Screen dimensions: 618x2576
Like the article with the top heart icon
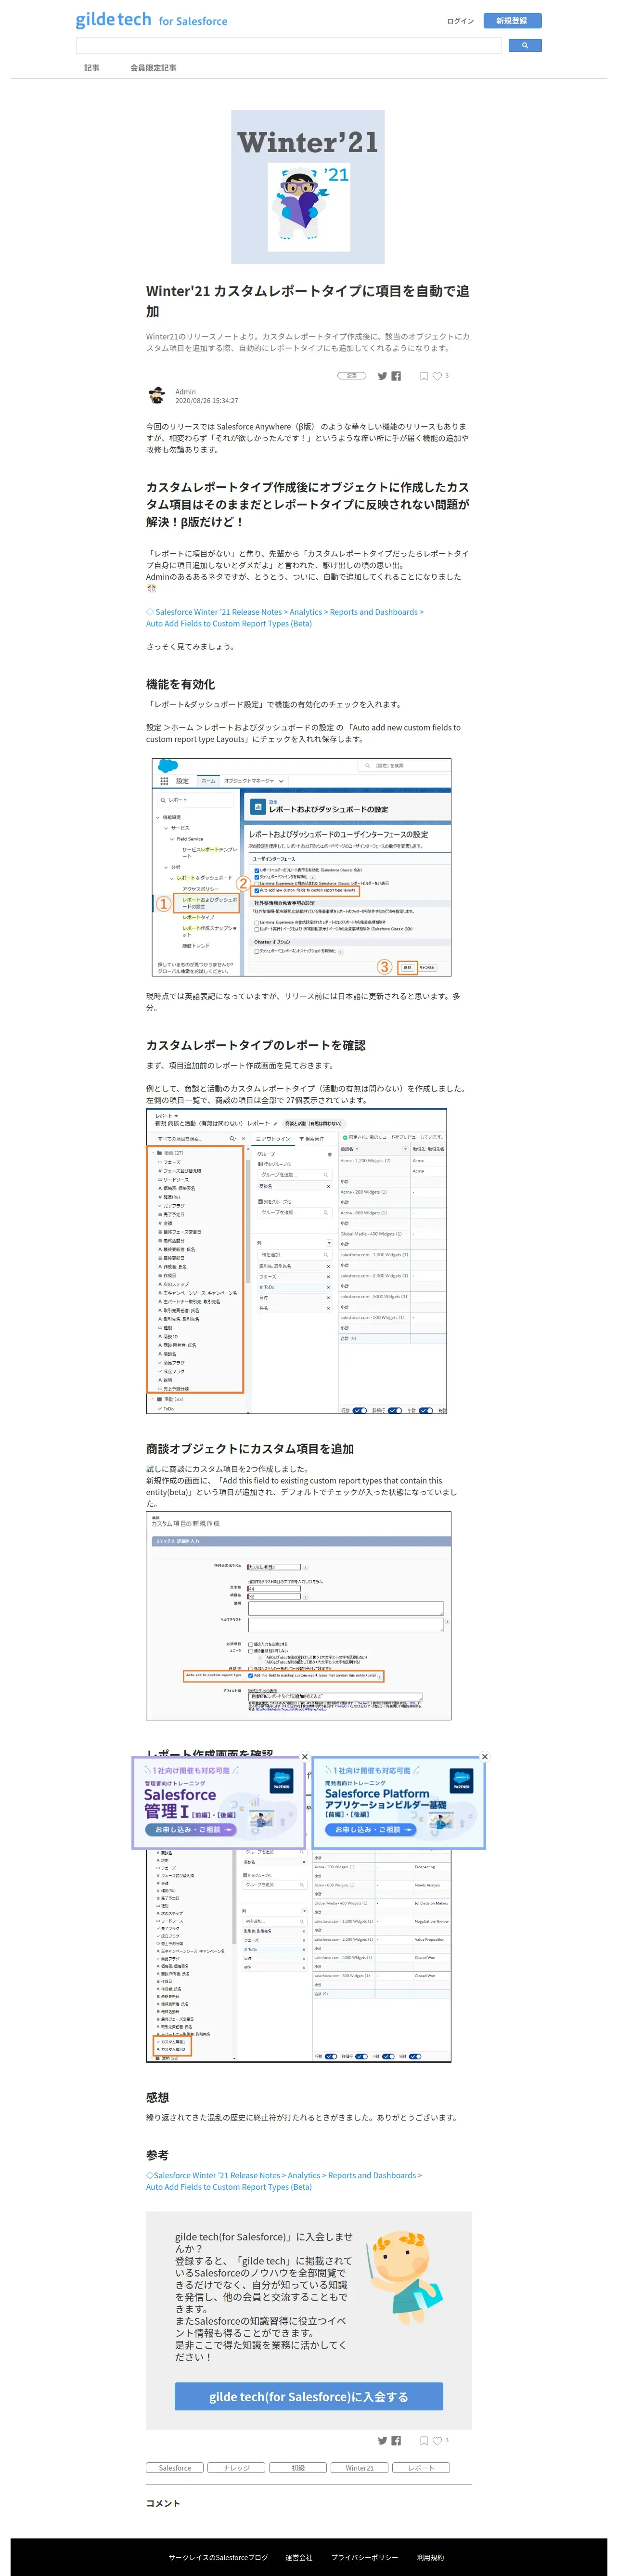[437, 377]
